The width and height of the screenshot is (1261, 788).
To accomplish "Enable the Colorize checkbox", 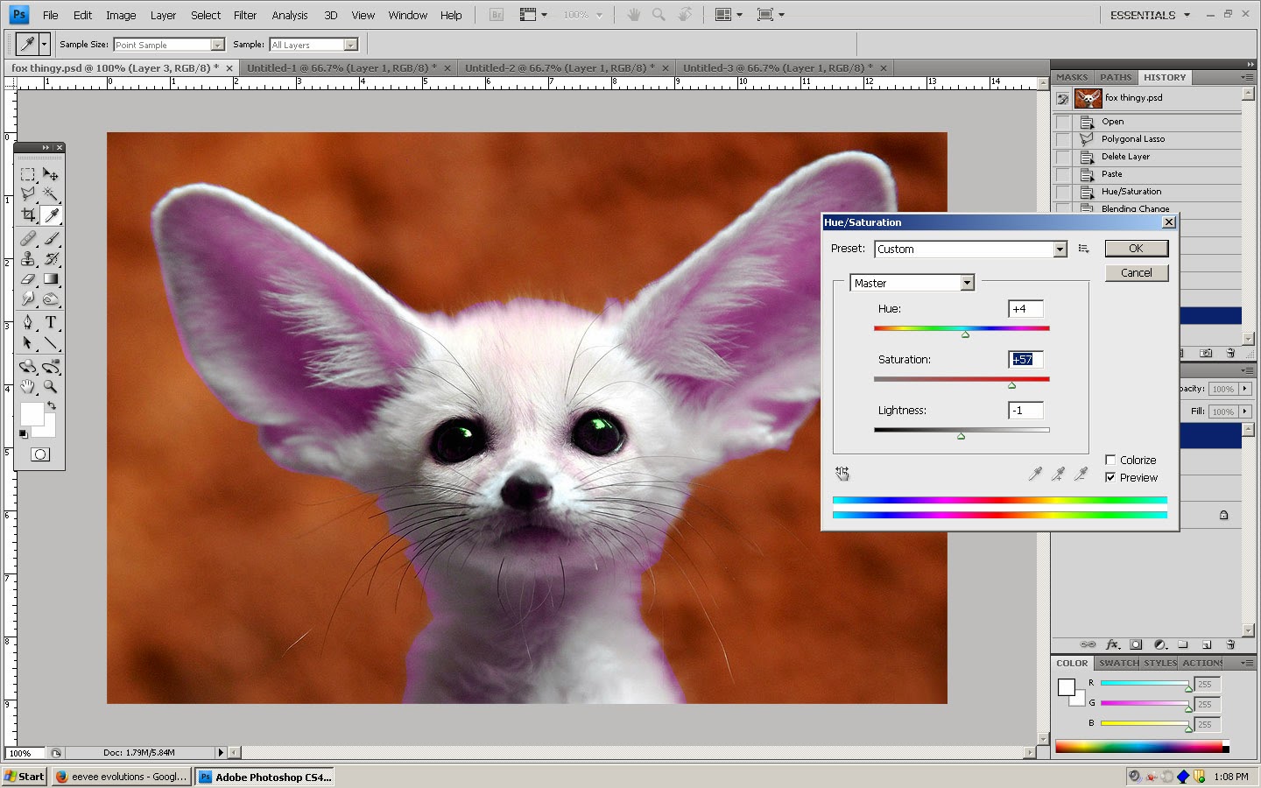I will click(x=1110, y=460).
